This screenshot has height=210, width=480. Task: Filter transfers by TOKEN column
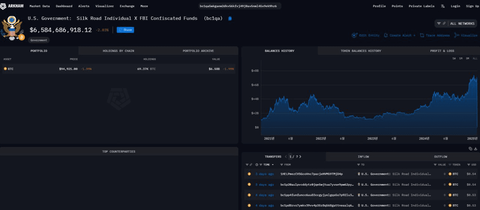click(450, 165)
